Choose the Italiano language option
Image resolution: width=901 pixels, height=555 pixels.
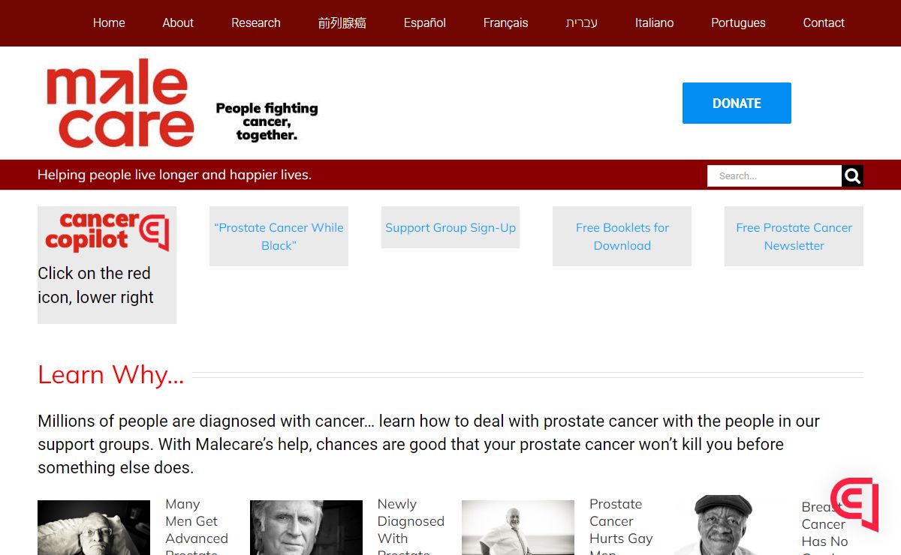654,23
